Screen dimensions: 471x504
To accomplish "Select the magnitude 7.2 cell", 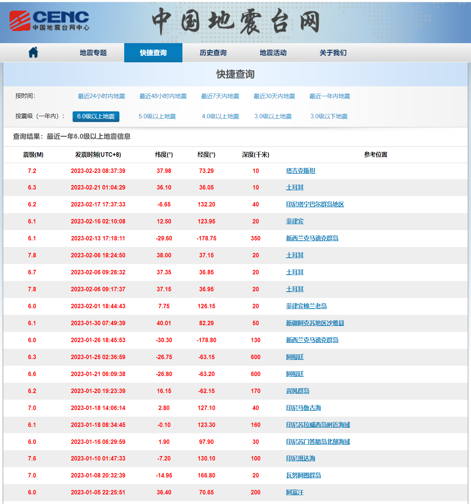I will (x=32, y=171).
